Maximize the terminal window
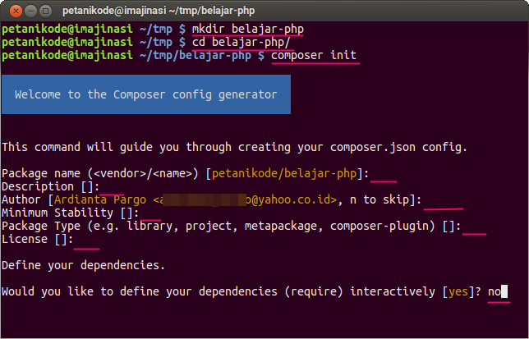529x339 pixels. (x=44, y=10)
